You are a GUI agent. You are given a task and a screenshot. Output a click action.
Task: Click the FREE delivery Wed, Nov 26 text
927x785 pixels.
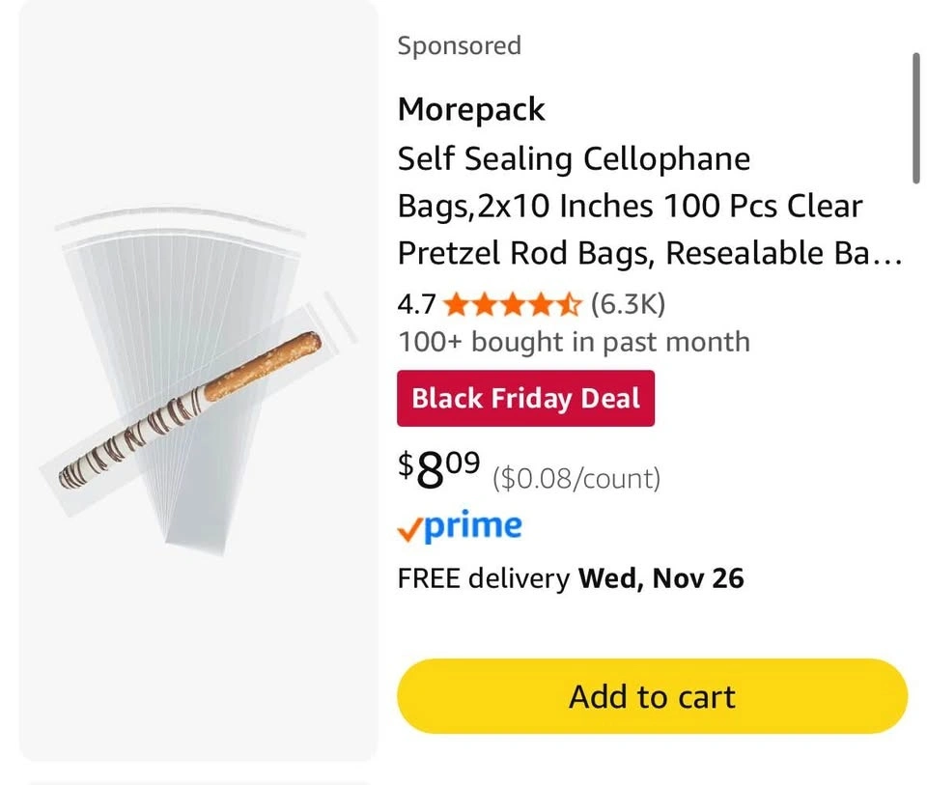pyautogui.click(x=571, y=578)
